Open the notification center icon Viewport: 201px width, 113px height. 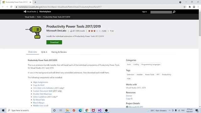pyautogui.click(x=197, y=110)
